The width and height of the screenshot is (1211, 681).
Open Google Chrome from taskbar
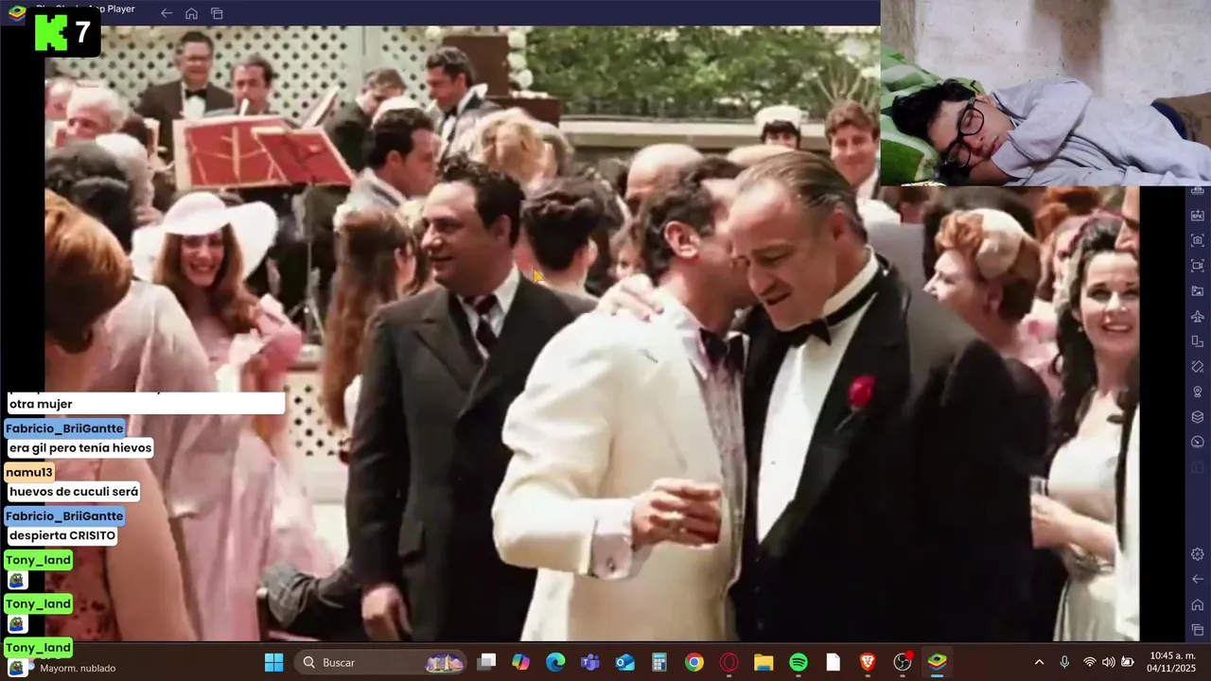(x=694, y=662)
